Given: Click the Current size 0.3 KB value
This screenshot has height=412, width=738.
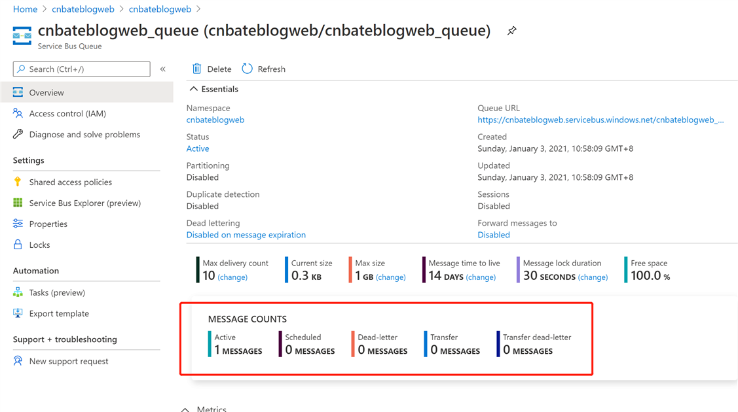Looking at the screenshot, I should (306, 276).
